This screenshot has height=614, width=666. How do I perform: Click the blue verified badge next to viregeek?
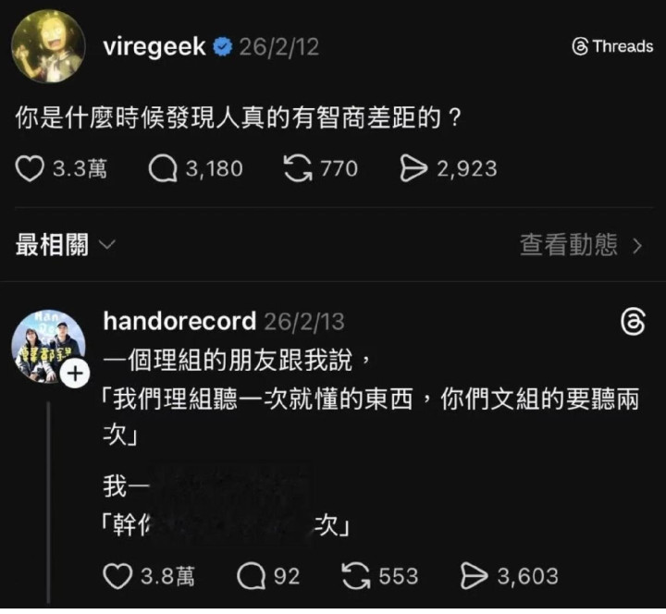[222, 47]
